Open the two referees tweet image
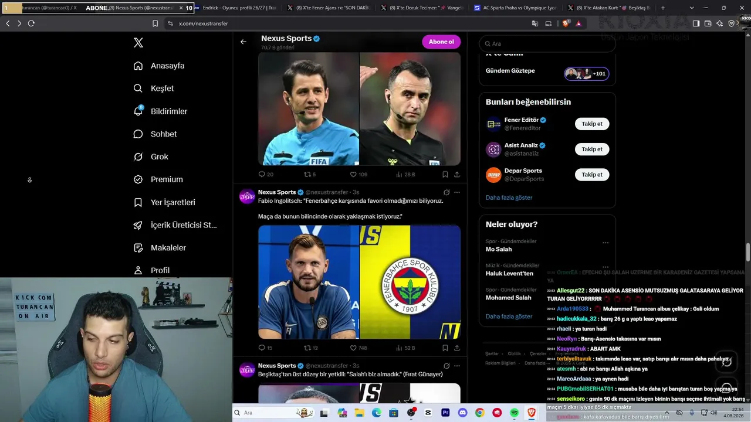The width and height of the screenshot is (751, 422). tap(359, 109)
